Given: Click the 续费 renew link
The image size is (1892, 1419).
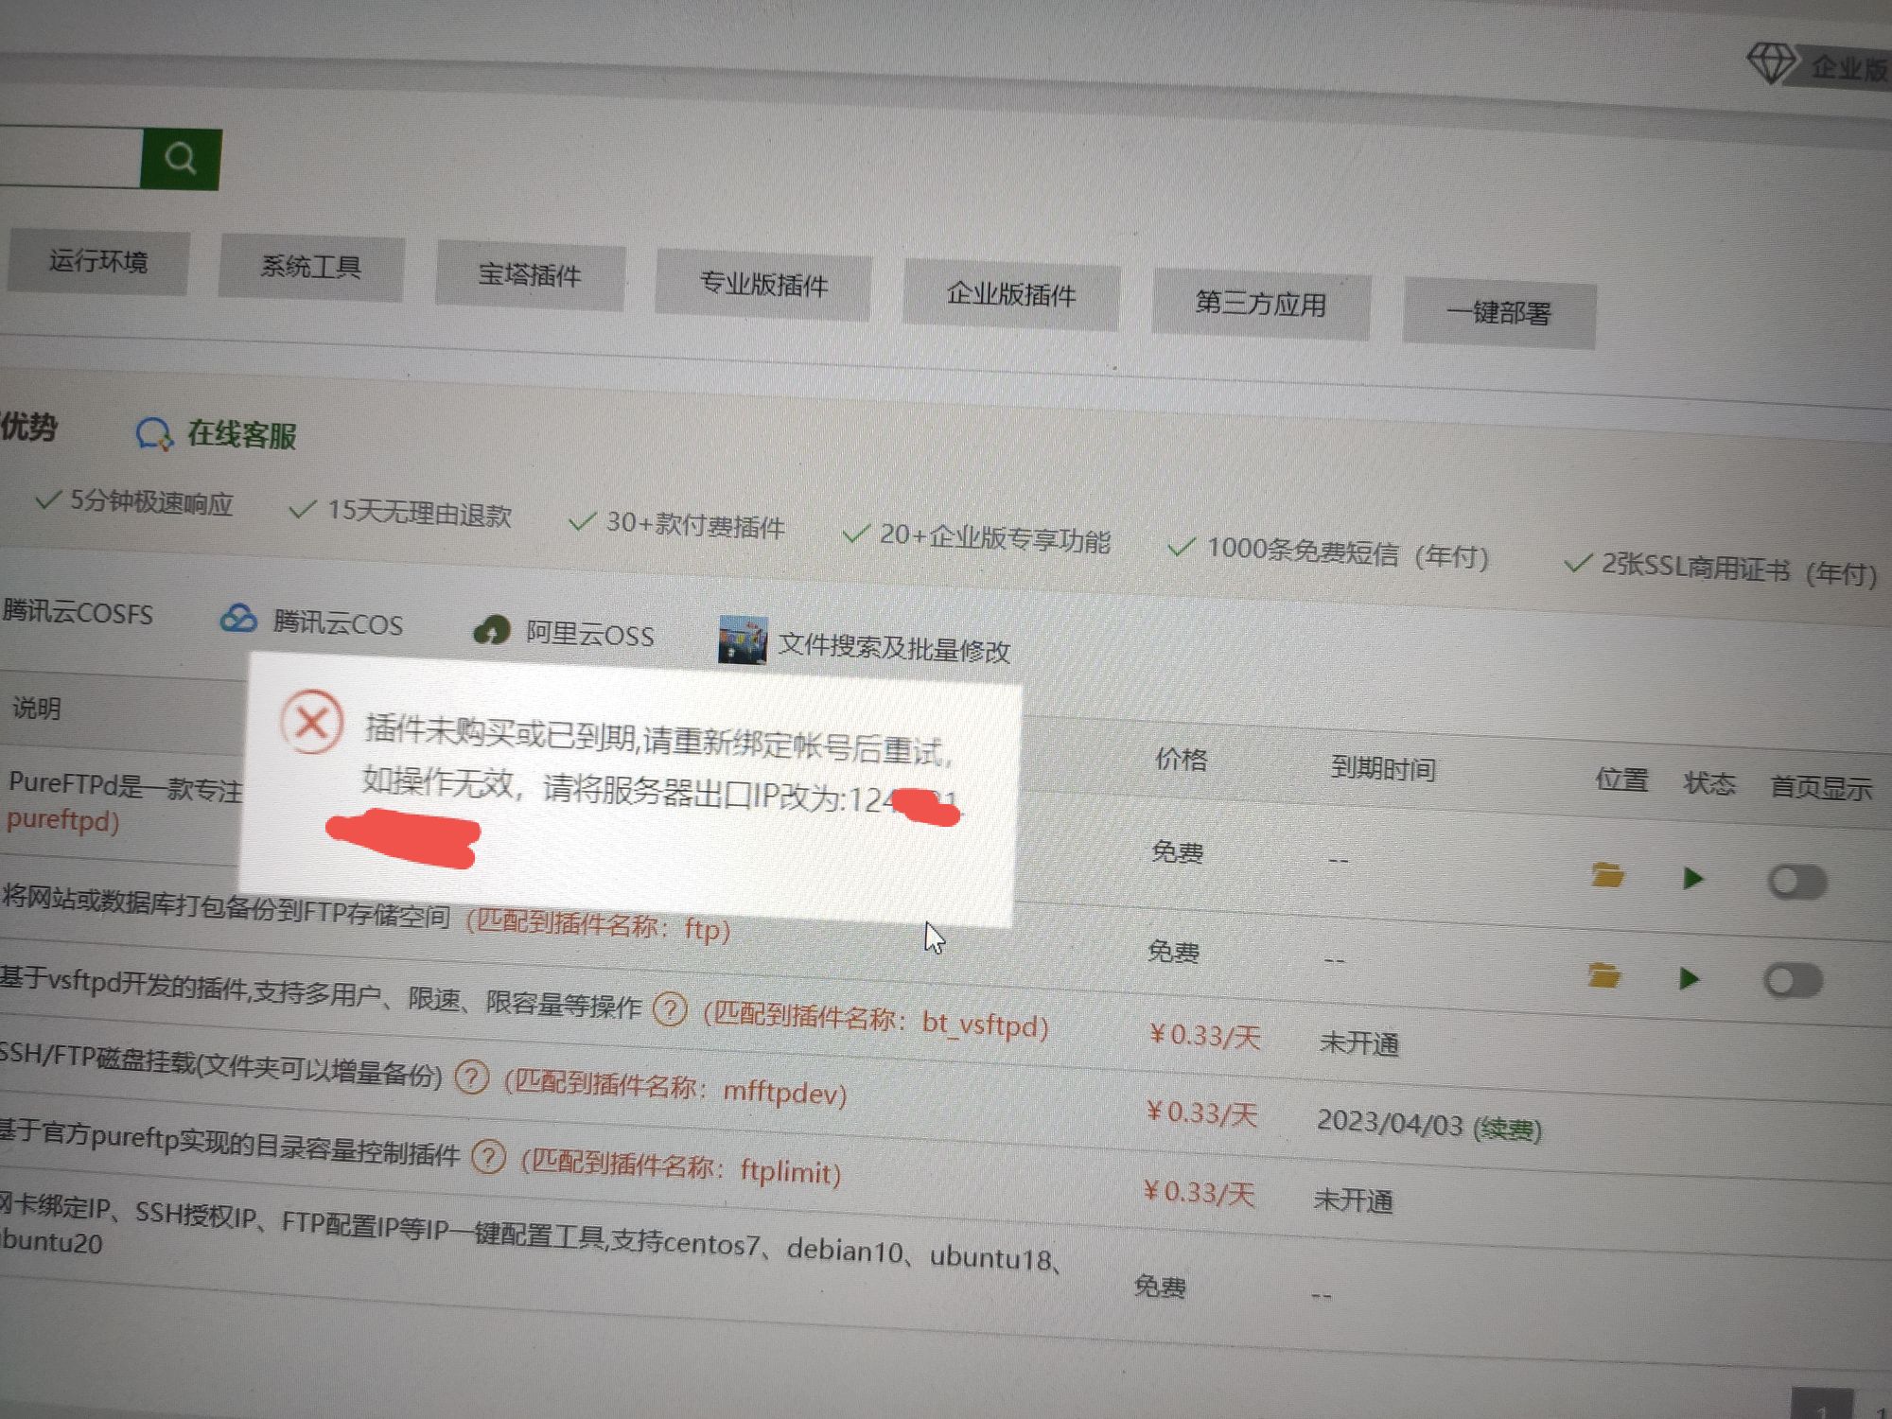Looking at the screenshot, I should pyautogui.click(x=1507, y=1130).
